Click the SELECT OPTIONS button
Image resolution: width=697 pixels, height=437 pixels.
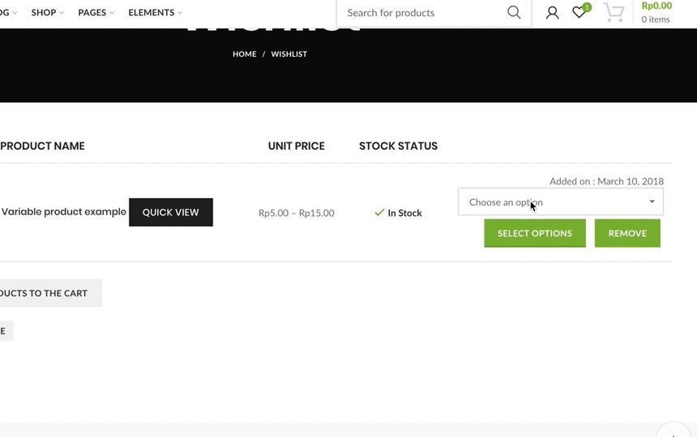point(535,233)
